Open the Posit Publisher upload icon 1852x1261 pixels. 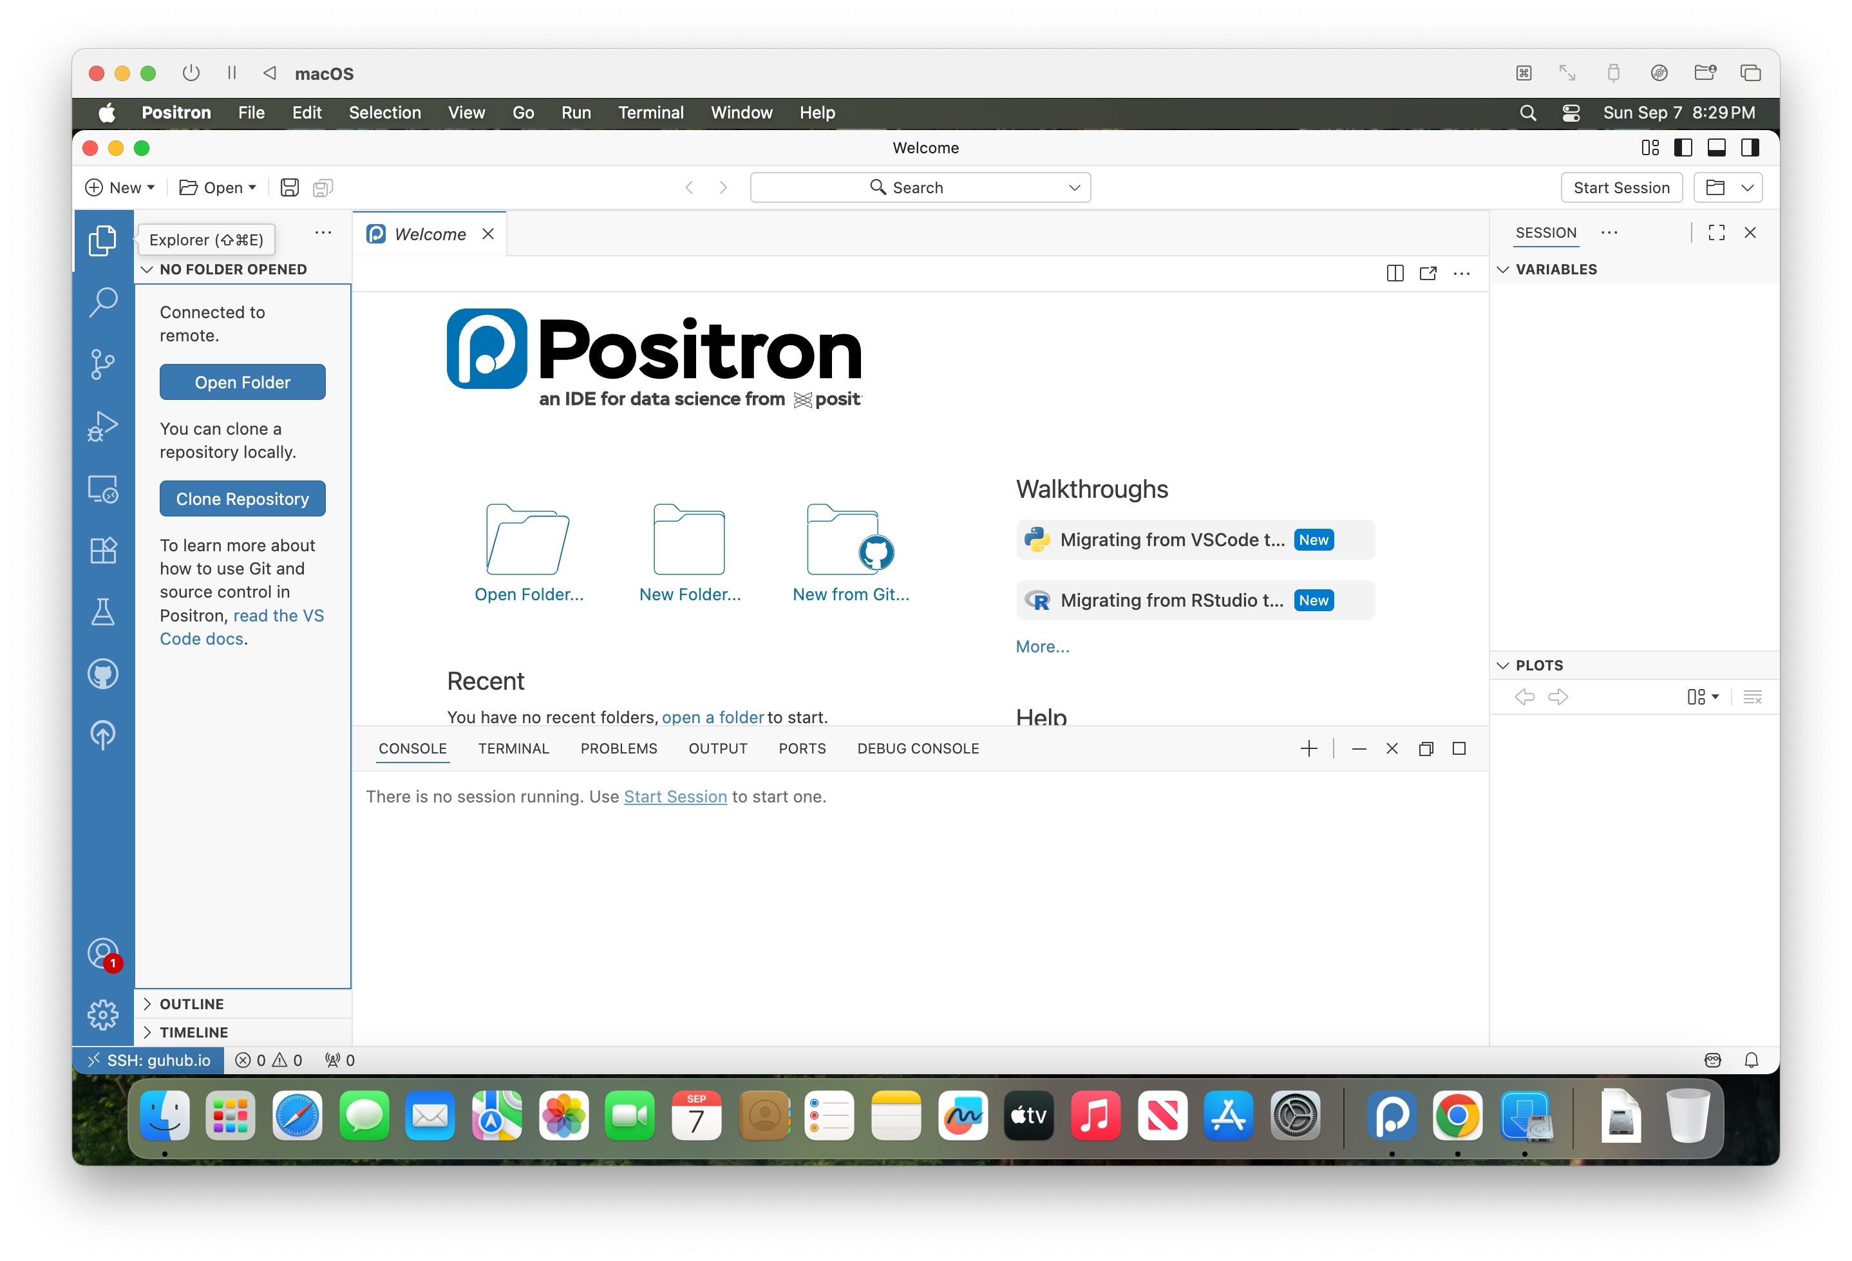103,735
